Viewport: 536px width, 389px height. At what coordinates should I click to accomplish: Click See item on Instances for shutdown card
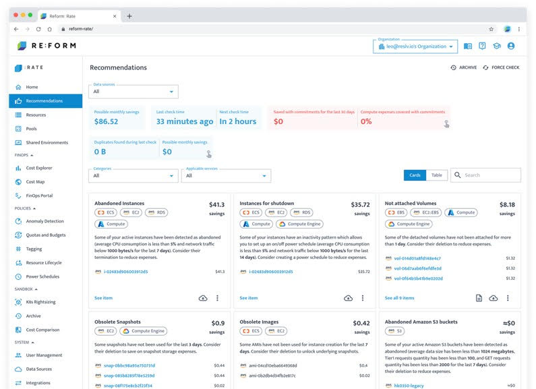tap(249, 298)
